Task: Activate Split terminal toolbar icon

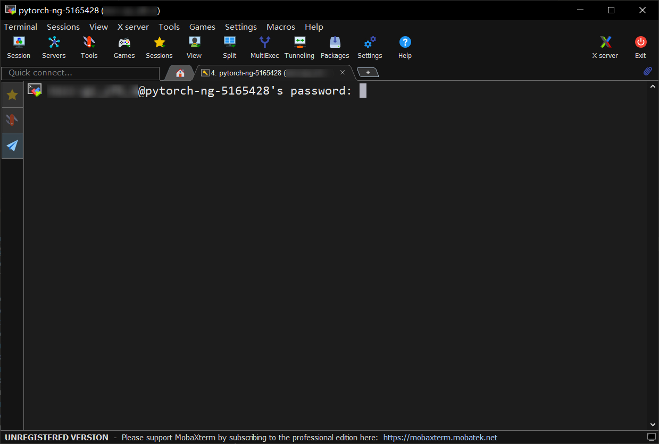Action: [x=230, y=47]
